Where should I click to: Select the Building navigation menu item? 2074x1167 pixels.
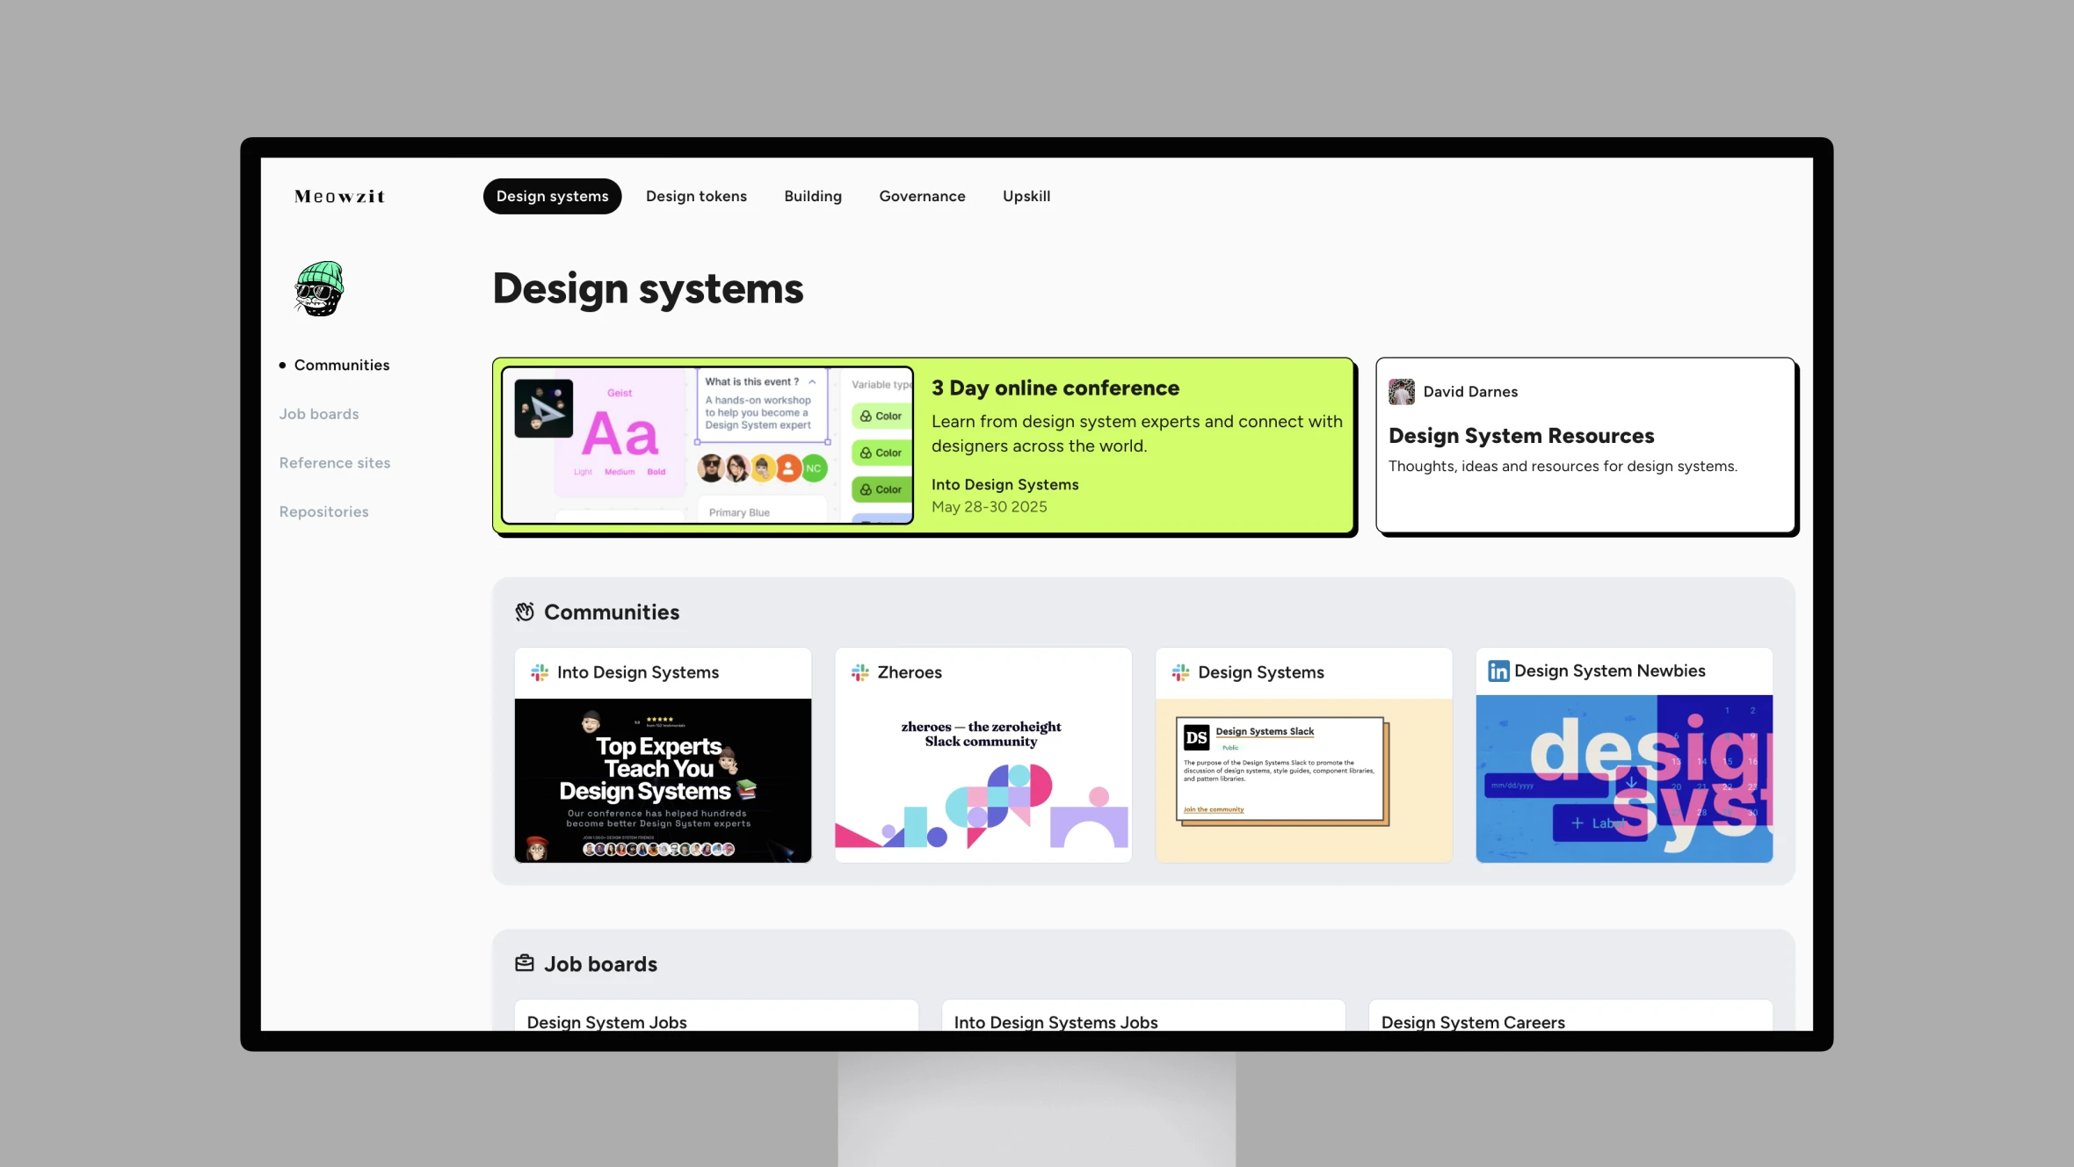click(x=812, y=195)
